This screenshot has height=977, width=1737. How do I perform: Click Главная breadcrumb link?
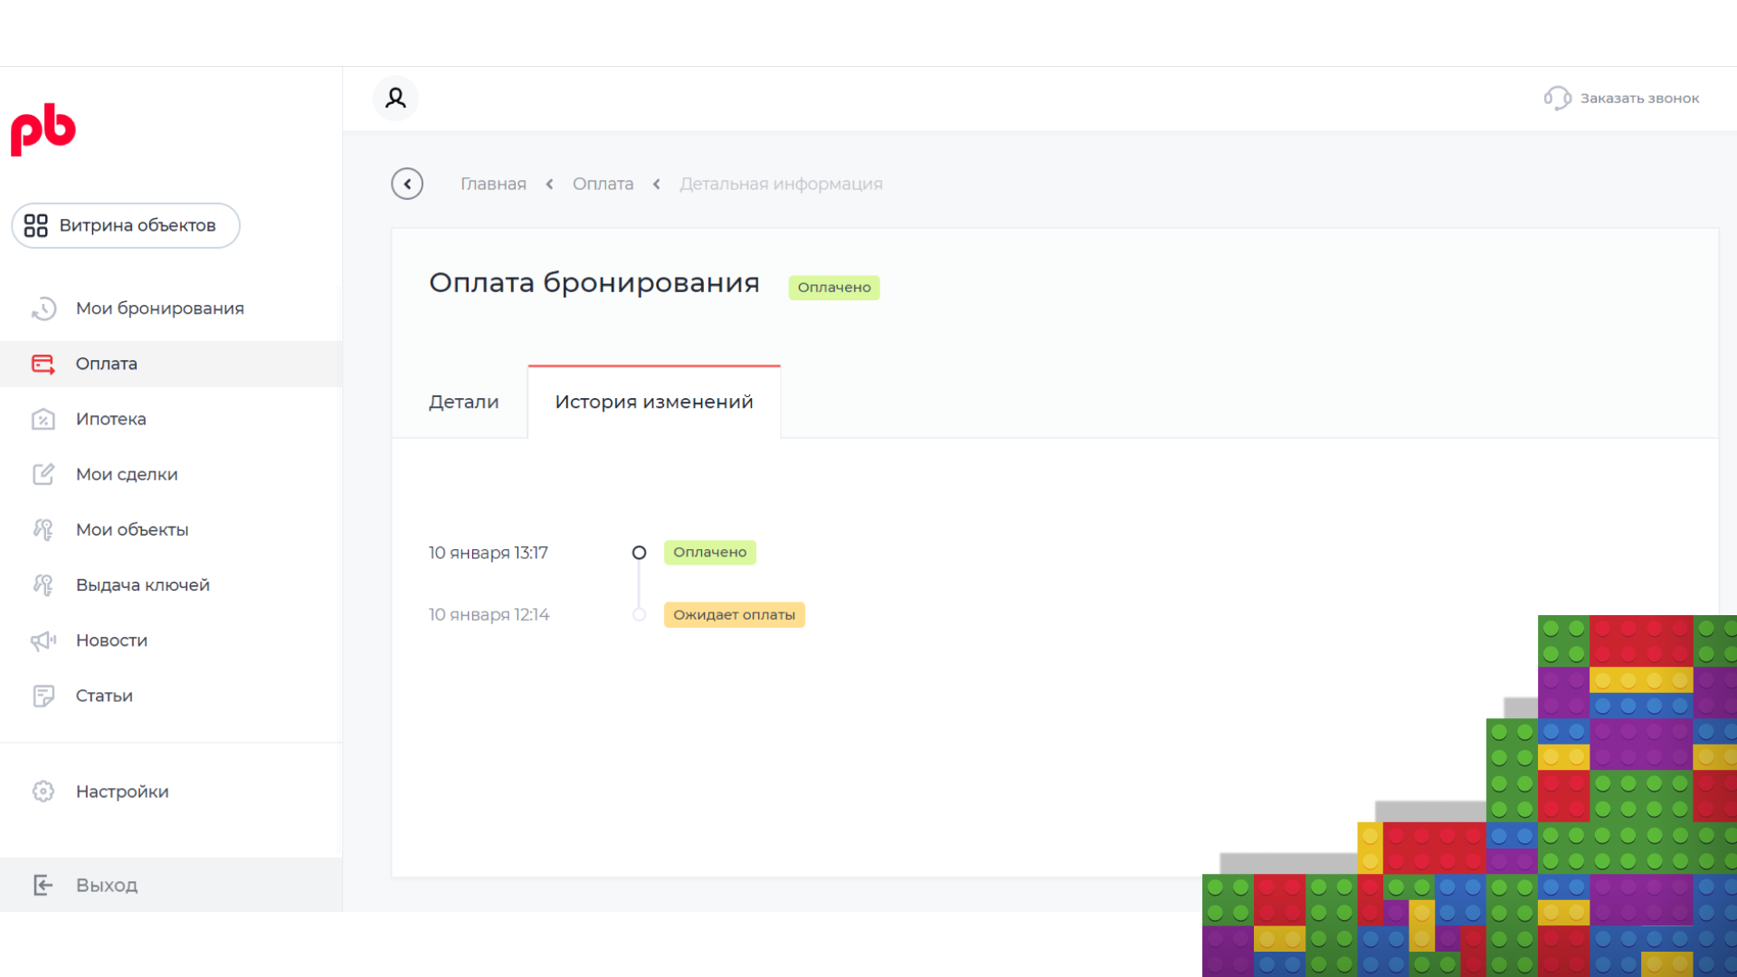coord(493,184)
